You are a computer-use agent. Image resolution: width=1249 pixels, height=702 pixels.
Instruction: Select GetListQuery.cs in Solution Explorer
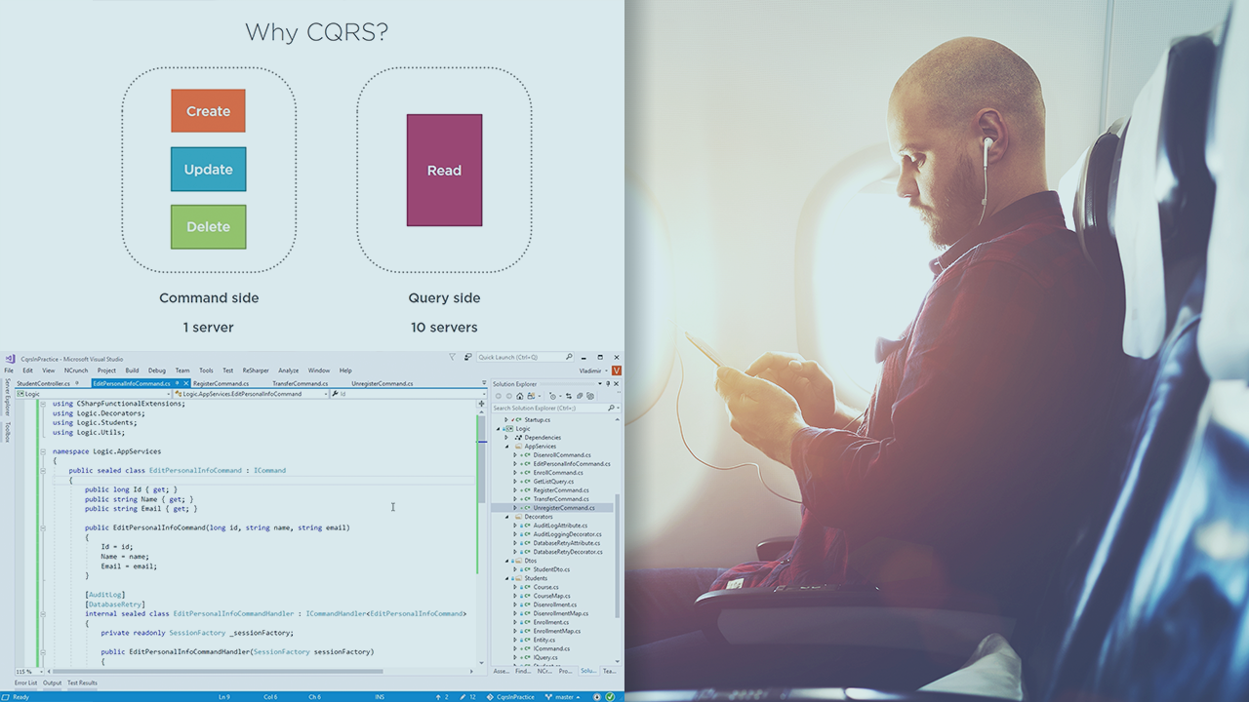coord(553,482)
